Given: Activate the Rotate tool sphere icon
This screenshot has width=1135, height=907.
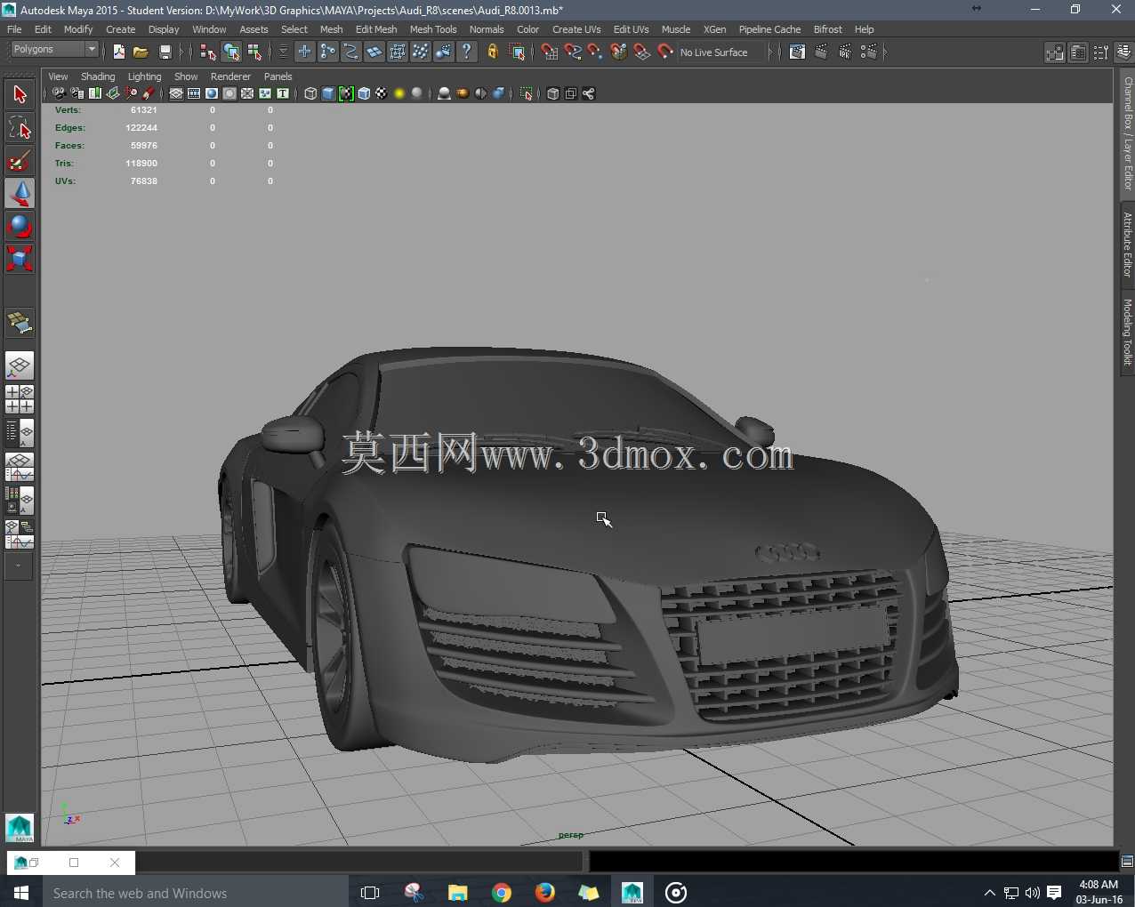Looking at the screenshot, I should (x=20, y=226).
